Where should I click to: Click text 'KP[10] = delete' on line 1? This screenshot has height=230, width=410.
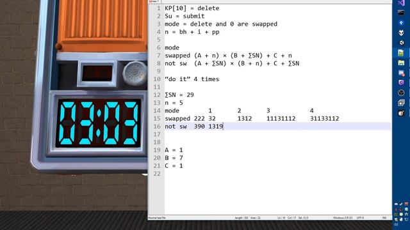pos(192,8)
